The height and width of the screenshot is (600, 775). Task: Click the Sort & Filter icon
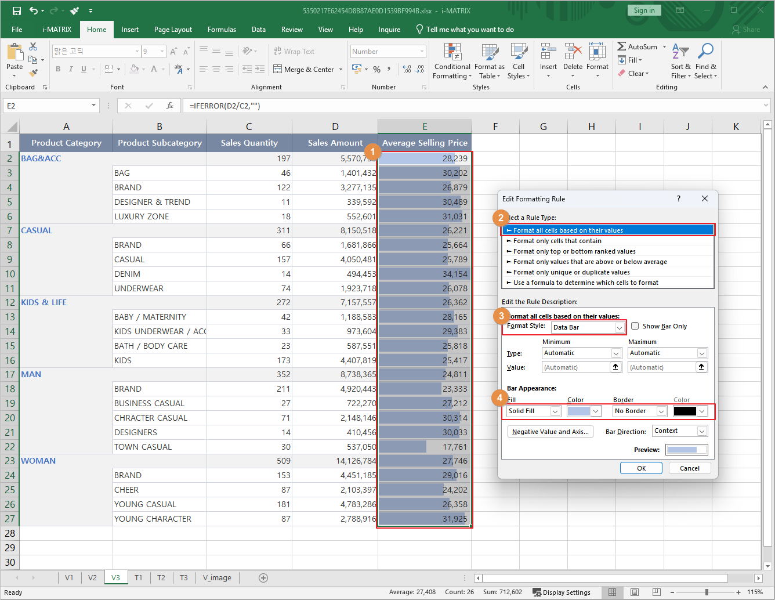point(680,51)
